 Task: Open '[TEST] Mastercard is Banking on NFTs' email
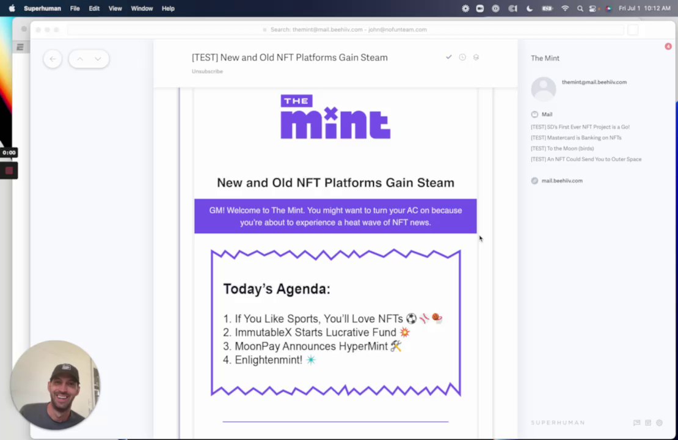[576, 137]
